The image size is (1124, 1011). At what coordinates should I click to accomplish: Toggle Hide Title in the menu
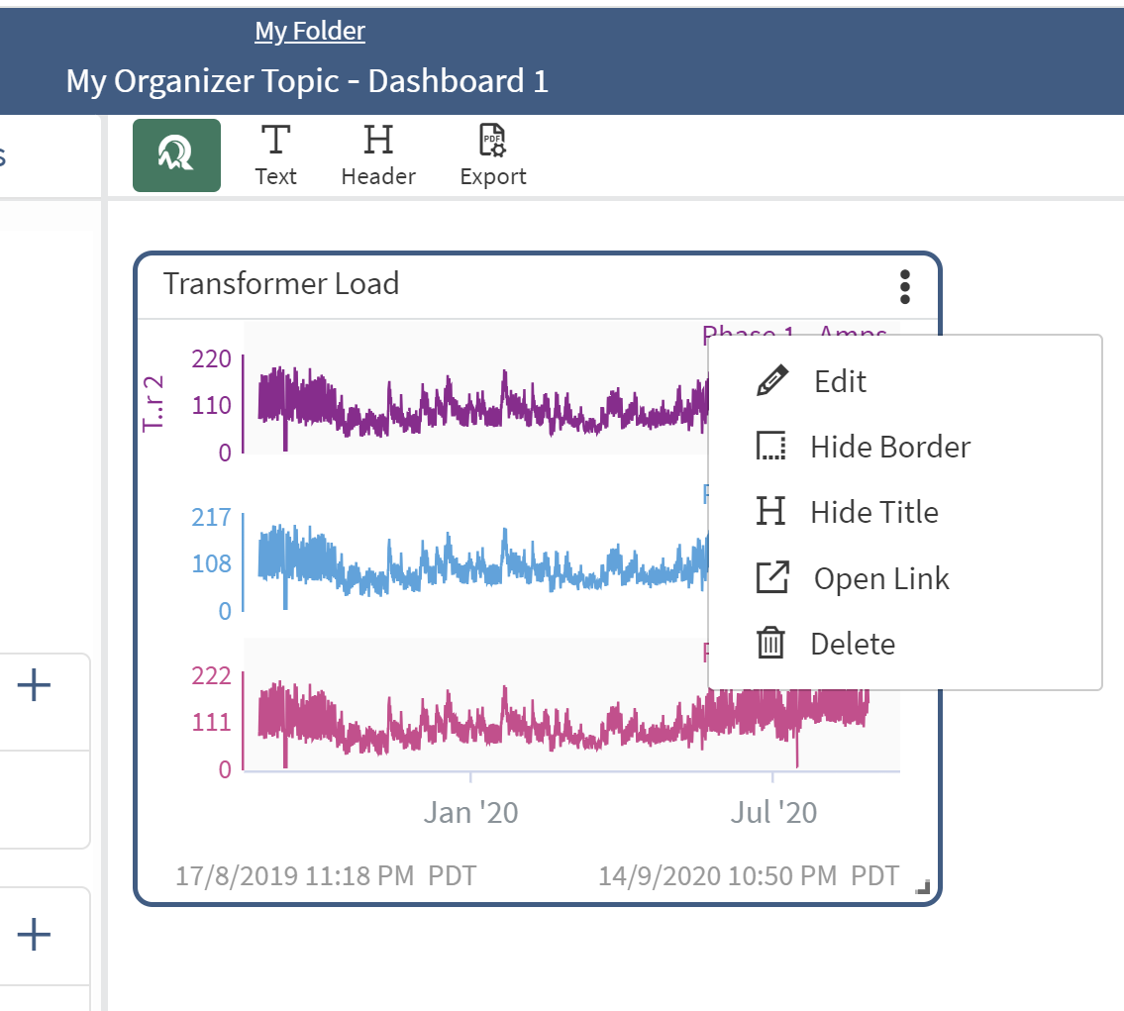(x=873, y=512)
